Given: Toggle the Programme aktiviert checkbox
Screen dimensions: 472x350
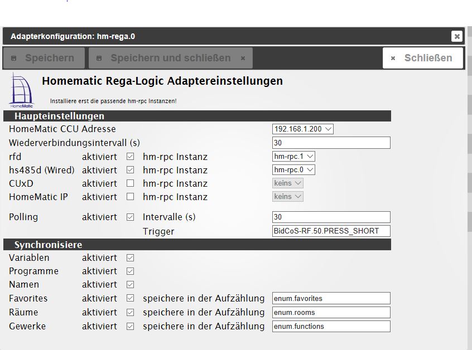Looking at the screenshot, I should pyautogui.click(x=131, y=271).
